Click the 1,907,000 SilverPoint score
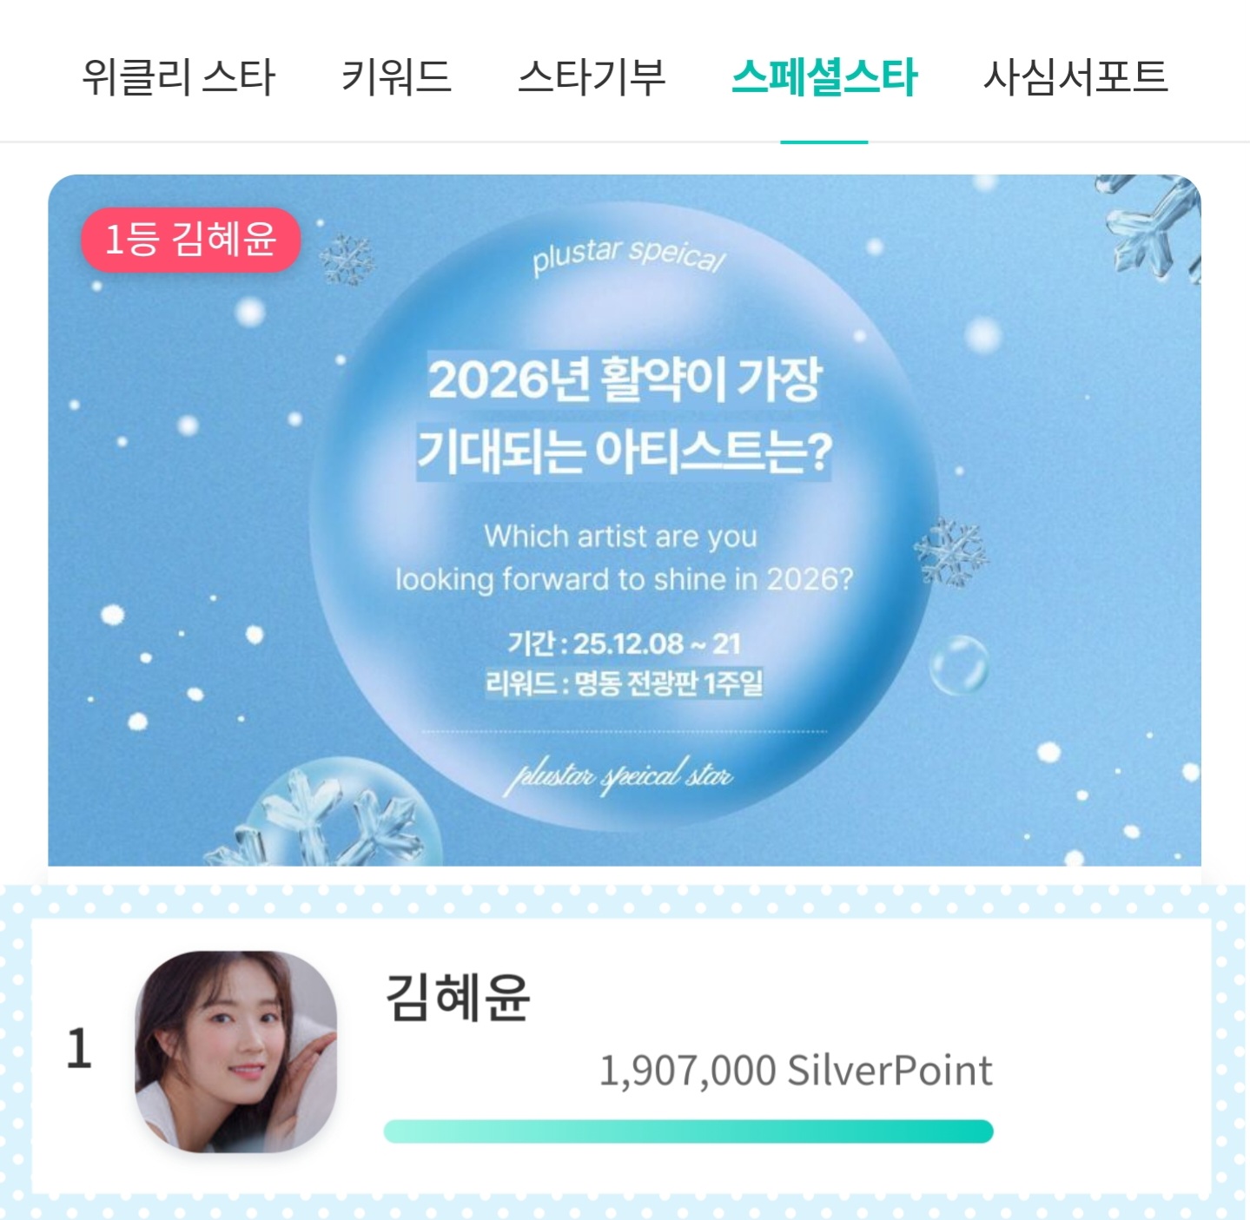Screen dimensions: 1250x1220 click(796, 1070)
